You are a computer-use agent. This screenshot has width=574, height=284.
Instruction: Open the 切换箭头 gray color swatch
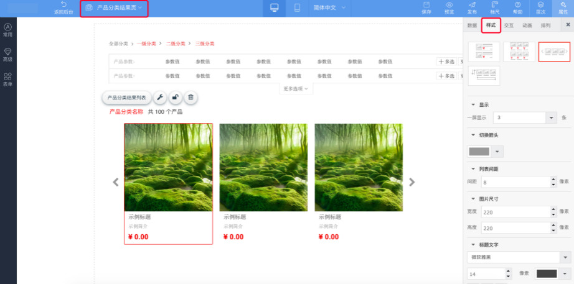(x=479, y=151)
